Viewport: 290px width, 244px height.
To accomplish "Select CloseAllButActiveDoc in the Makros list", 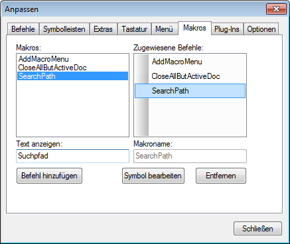I will tap(72, 68).
